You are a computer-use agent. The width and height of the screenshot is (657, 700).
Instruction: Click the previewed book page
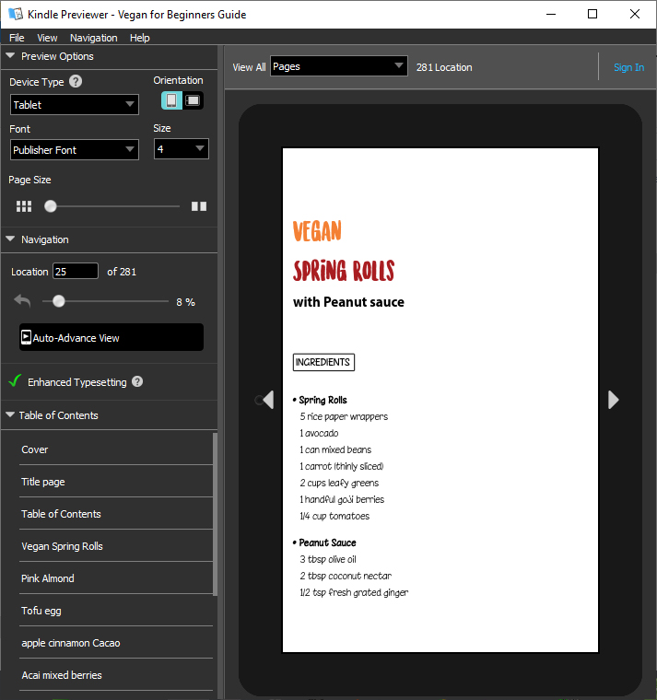[x=440, y=400]
